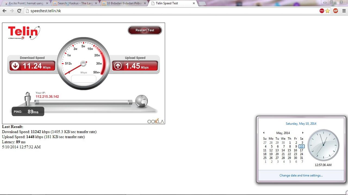Select day 10 in the calendar
This screenshot has width=348, height=195.
[302, 147]
